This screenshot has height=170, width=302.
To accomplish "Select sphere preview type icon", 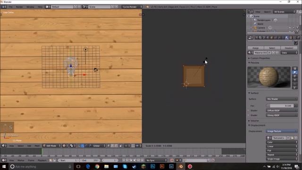I will click(294, 72).
